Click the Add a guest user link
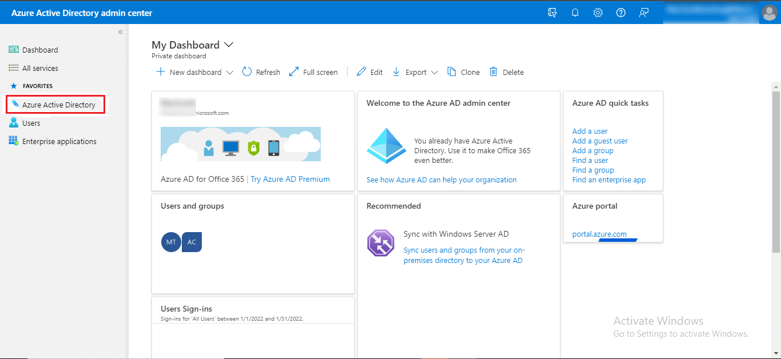This screenshot has height=359, width=781. click(x=600, y=141)
